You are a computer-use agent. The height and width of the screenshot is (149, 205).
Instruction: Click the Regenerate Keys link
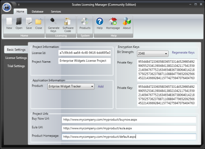(x=183, y=52)
